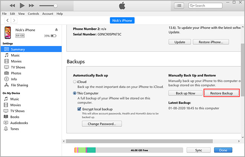Click the File Sharing apps icon

(x=6, y=85)
